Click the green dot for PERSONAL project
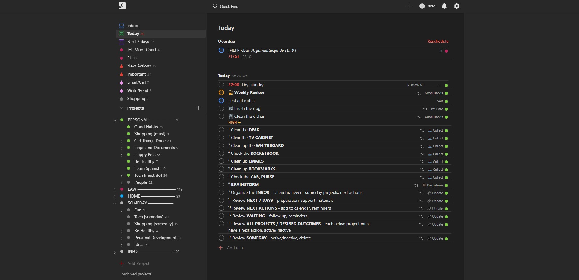 pyautogui.click(x=122, y=120)
